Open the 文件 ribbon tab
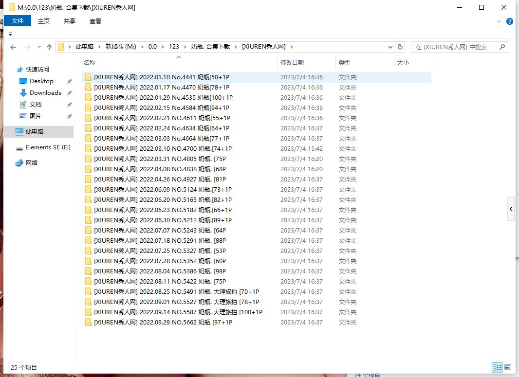519x377 pixels. [x=17, y=21]
